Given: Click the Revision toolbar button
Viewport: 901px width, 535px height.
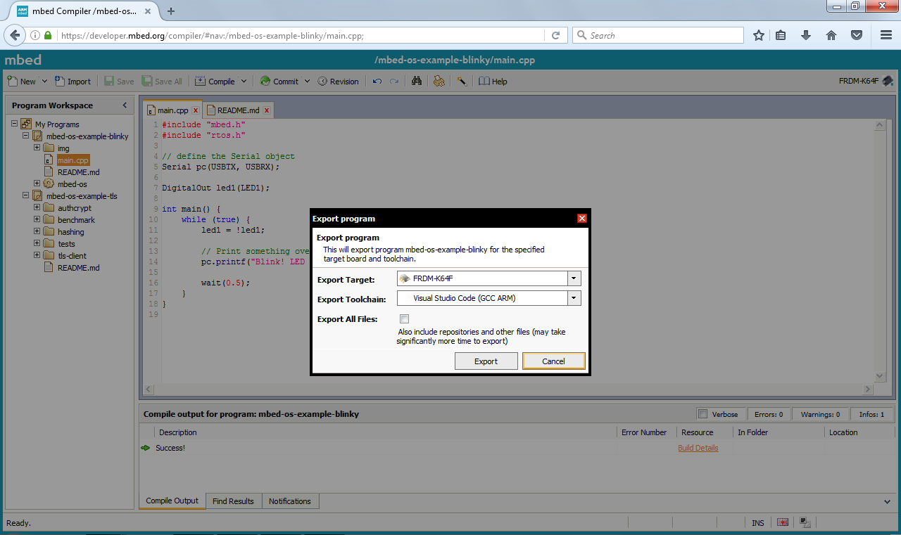Looking at the screenshot, I should (338, 81).
